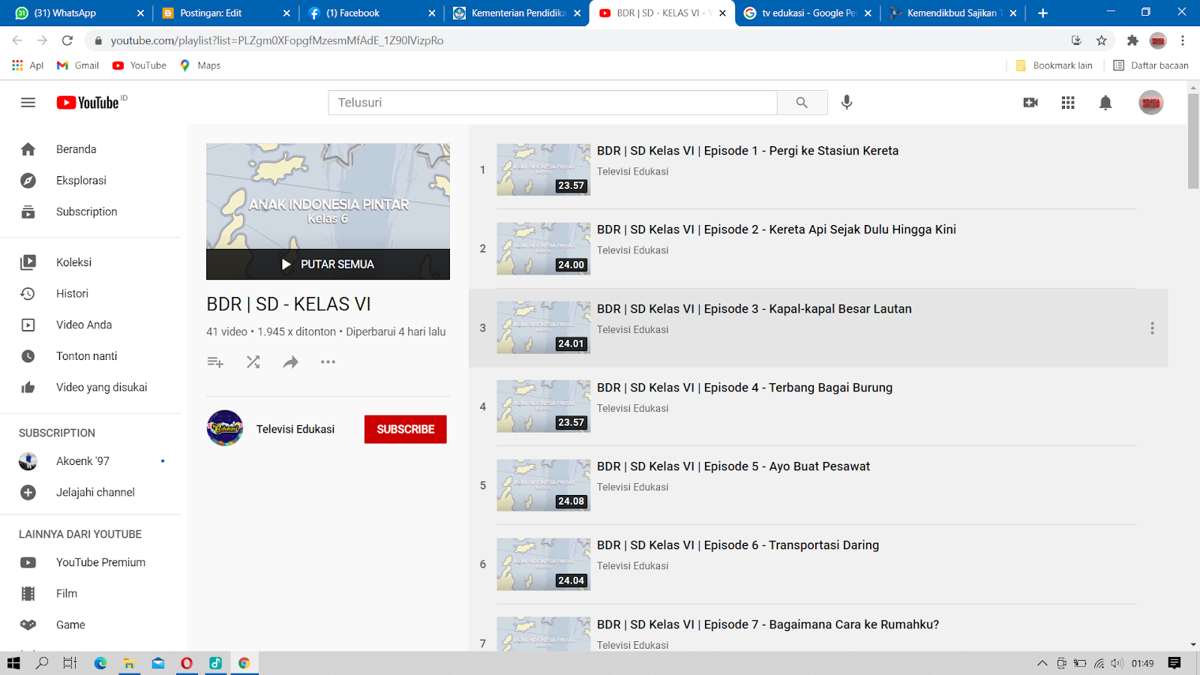Open Windows notification center icon
The image size is (1200, 675).
pyautogui.click(x=1174, y=663)
